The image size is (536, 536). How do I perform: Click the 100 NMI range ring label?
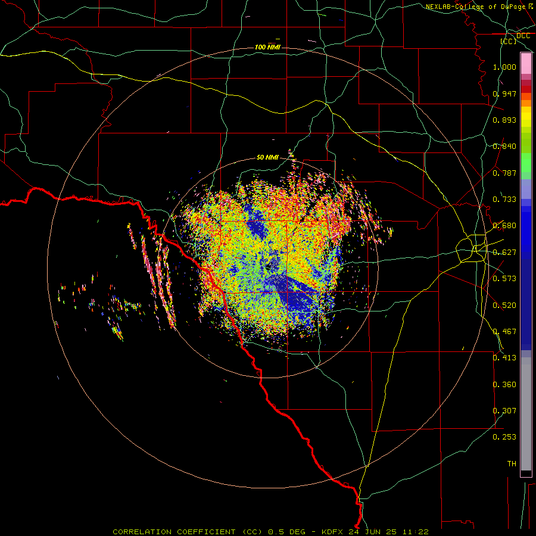point(267,47)
